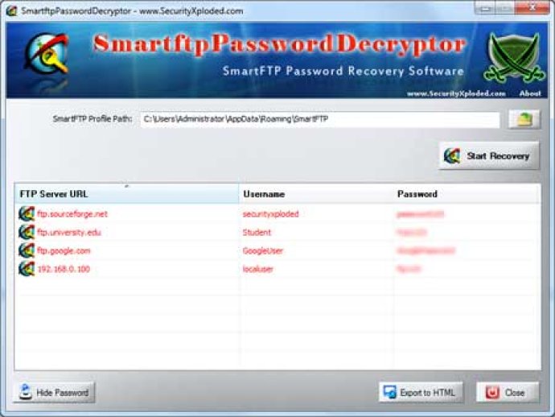Sort by Username column header

click(316, 194)
